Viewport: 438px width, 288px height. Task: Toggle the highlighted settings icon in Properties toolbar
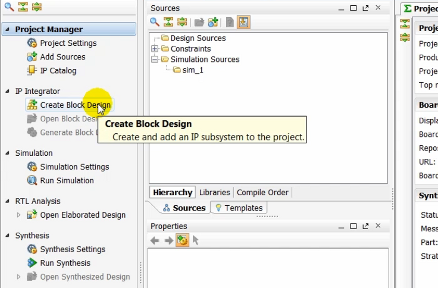point(182,240)
